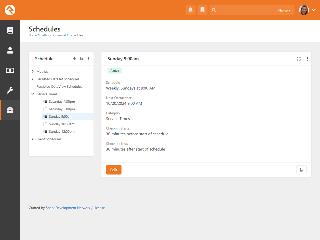Image resolution: width=320 pixels, height=240 pixels.
Task: Click the Event Schedules label
Action: point(49,139)
